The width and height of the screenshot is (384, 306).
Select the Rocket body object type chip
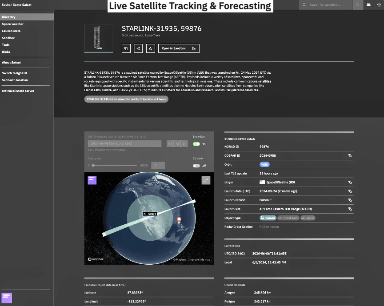(288, 218)
